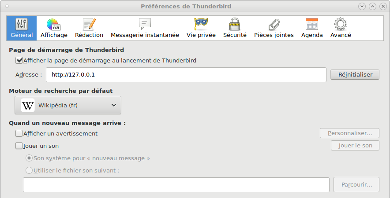This screenshot has width=390, height=198.
Task: Choose Utiliser le fichier son suivant
Action: click(29, 170)
